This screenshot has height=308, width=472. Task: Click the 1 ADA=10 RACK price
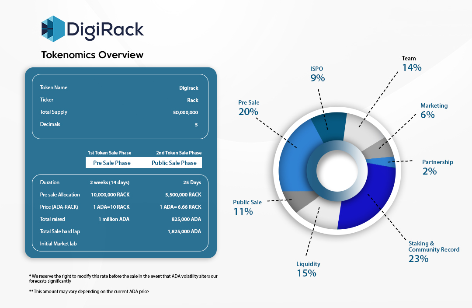111,207
